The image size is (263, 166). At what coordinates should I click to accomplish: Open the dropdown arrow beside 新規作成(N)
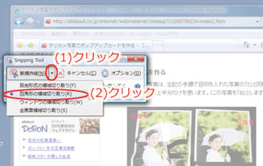click(x=52, y=73)
